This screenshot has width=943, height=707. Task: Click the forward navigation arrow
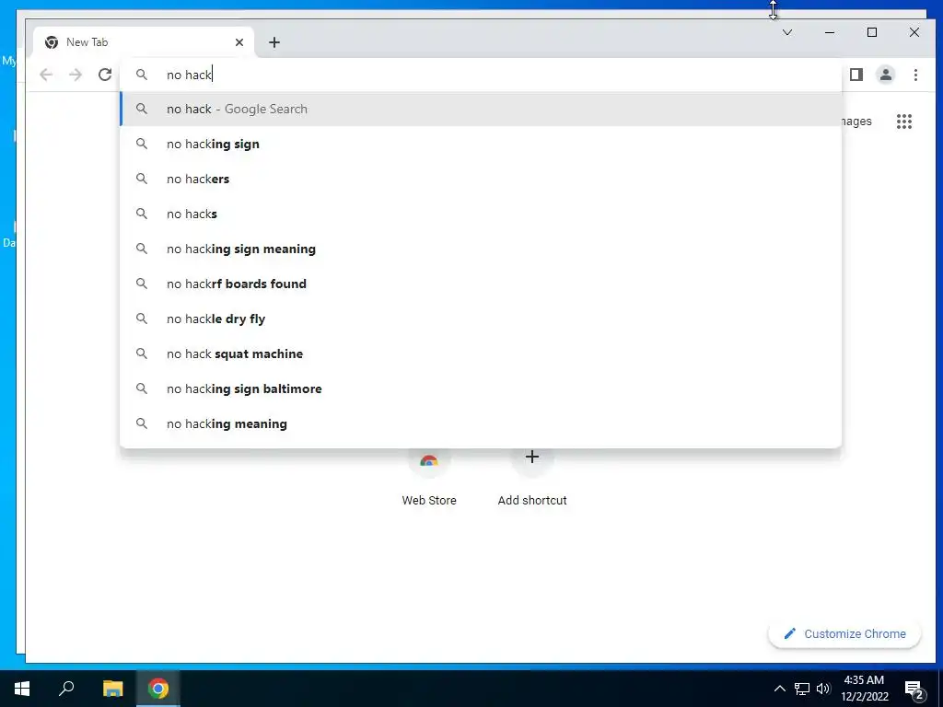click(x=76, y=75)
